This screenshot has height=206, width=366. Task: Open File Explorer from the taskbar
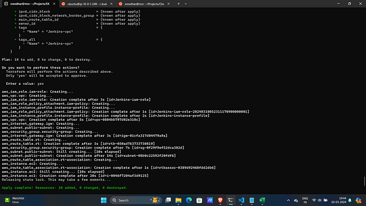(178, 200)
